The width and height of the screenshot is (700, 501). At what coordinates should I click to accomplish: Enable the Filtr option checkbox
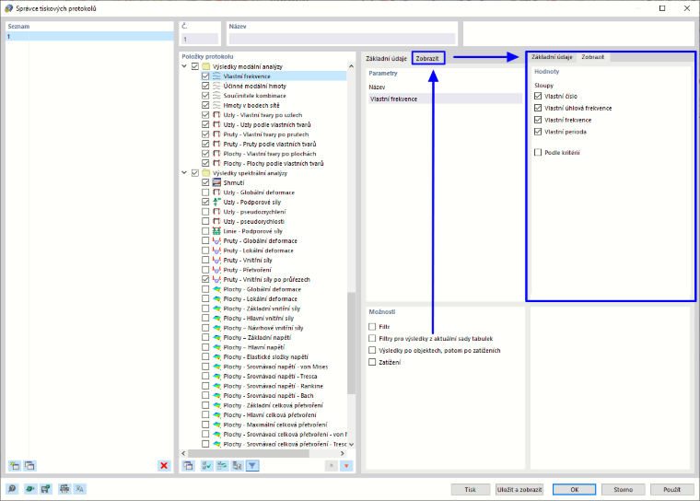click(x=372, y=326)
